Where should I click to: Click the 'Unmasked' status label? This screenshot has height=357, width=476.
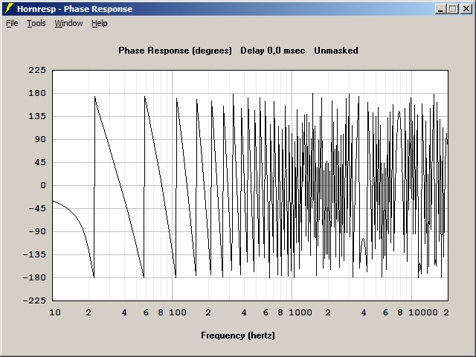[x=335, y=51]
